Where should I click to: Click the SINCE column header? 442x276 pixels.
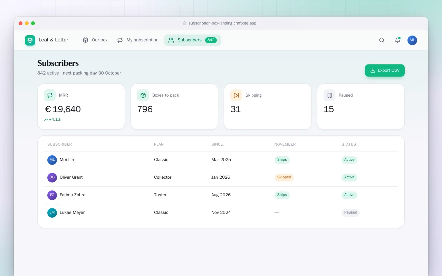[x=217, y=144]
